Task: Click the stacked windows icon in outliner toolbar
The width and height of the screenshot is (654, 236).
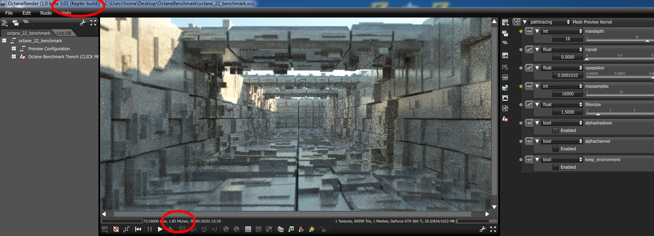Action: pos(16,23)
